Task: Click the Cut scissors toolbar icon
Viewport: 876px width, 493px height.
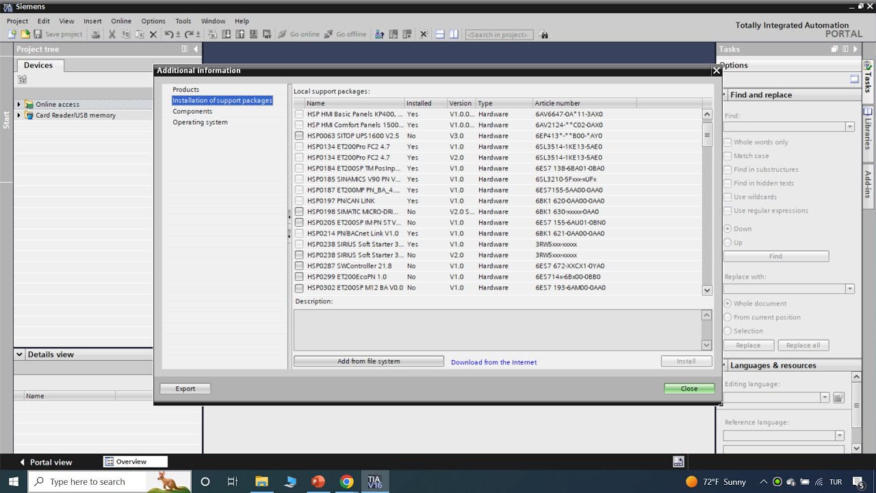Action: point(112,34)
